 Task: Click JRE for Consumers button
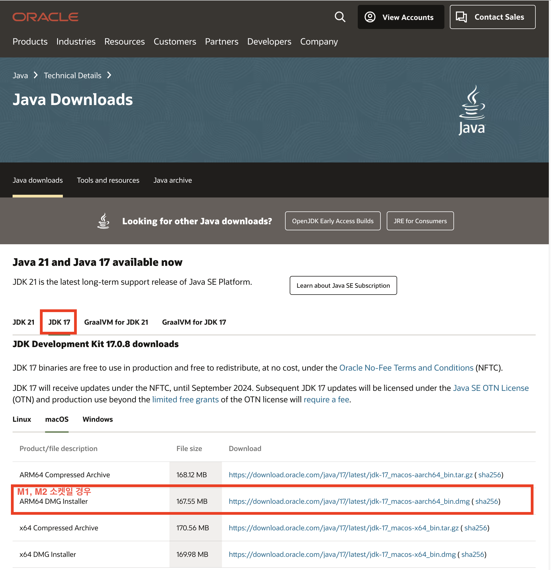[420, 221]
